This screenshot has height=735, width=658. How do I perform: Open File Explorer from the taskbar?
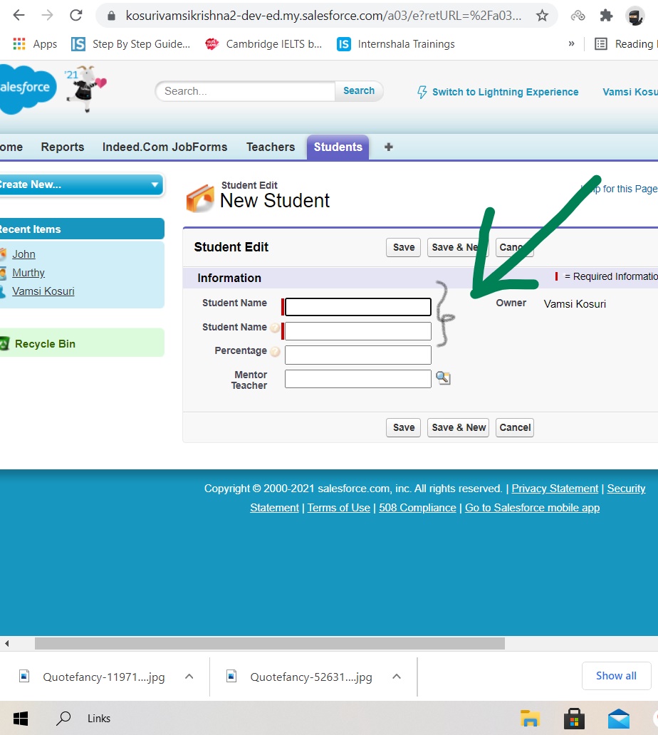pyautogui.click(x=530, y=718)
